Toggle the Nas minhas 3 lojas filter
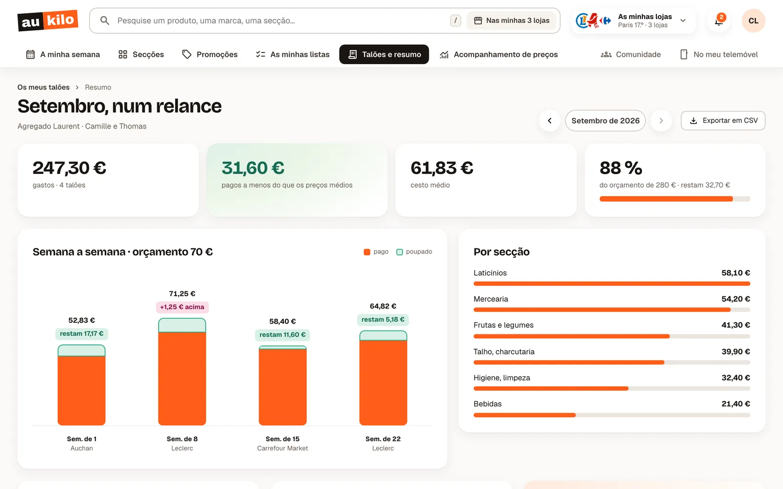The image size is (783, 489). [511, 21]
